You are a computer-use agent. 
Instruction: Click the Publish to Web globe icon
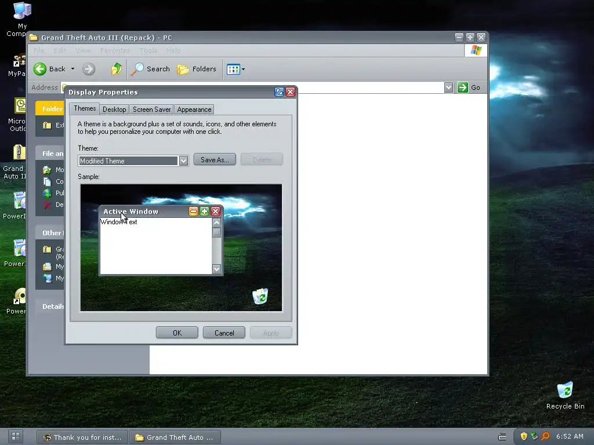point(47,193)
